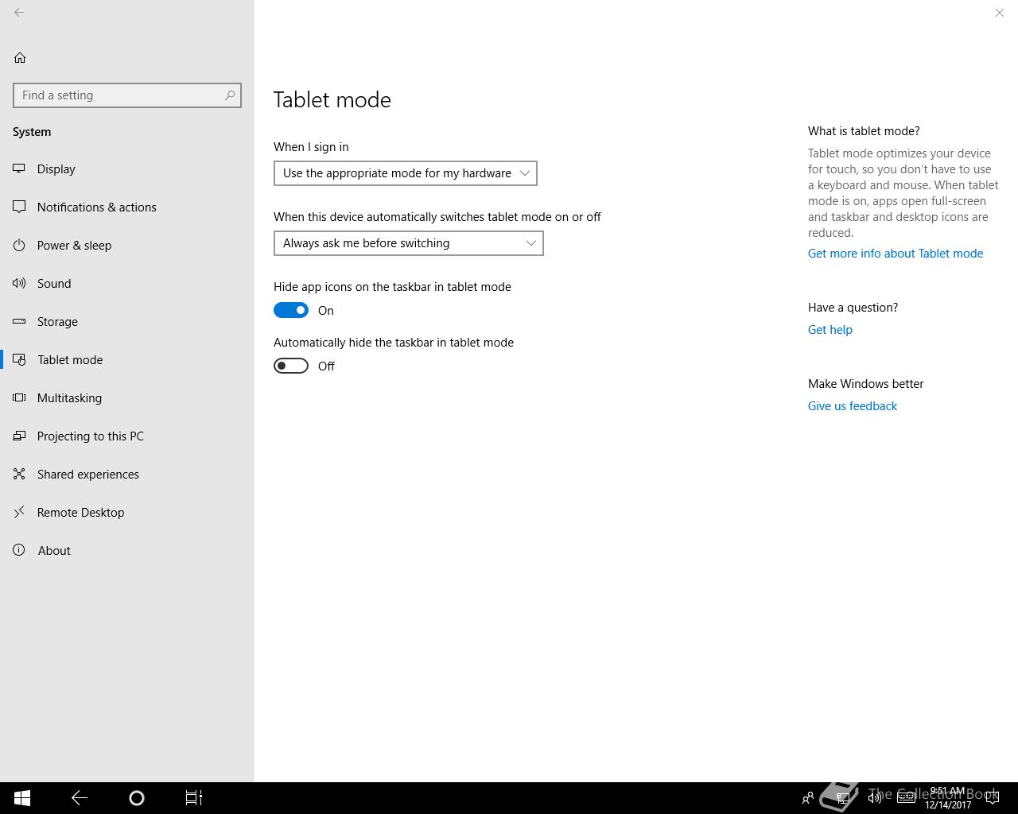Click the Power & sleep icon

pos(19,245)
